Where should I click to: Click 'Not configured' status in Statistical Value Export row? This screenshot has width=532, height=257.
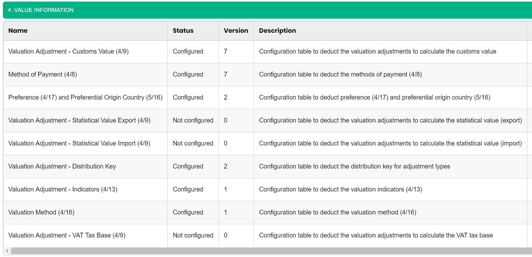[193, 120]
